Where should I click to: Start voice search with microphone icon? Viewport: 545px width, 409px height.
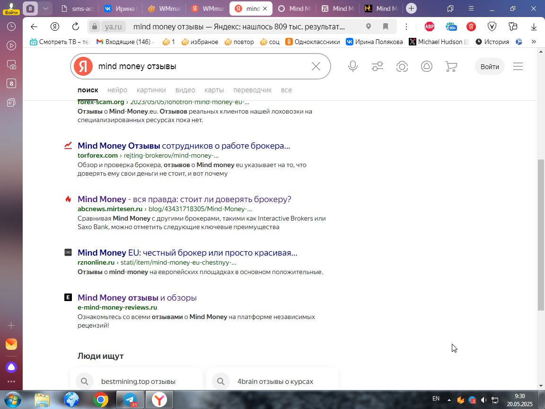click(x=353, y=66)
